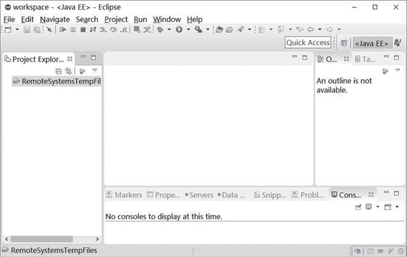This screenshot has height=257, width=407.
Task: Click the New wizard toolbar icon
Action: (x=8, y=29)
